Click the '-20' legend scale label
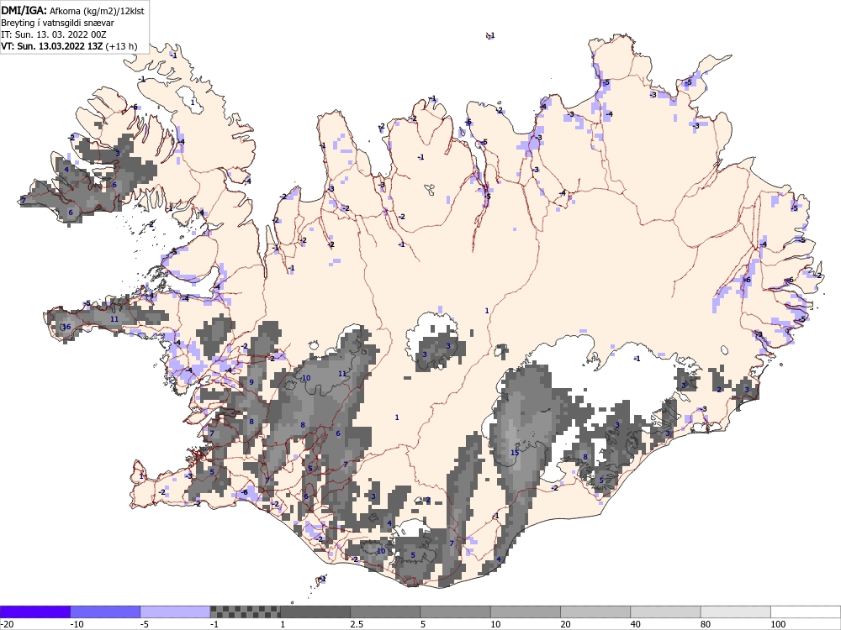Image resolution: width=841 pixels, height=630 pixels. point(7,624)
